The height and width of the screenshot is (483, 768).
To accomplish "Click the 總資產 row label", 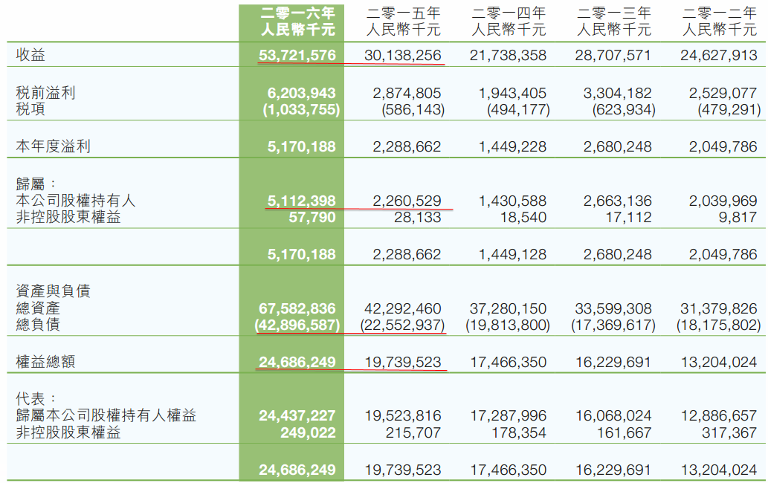I will click(39, 308).
